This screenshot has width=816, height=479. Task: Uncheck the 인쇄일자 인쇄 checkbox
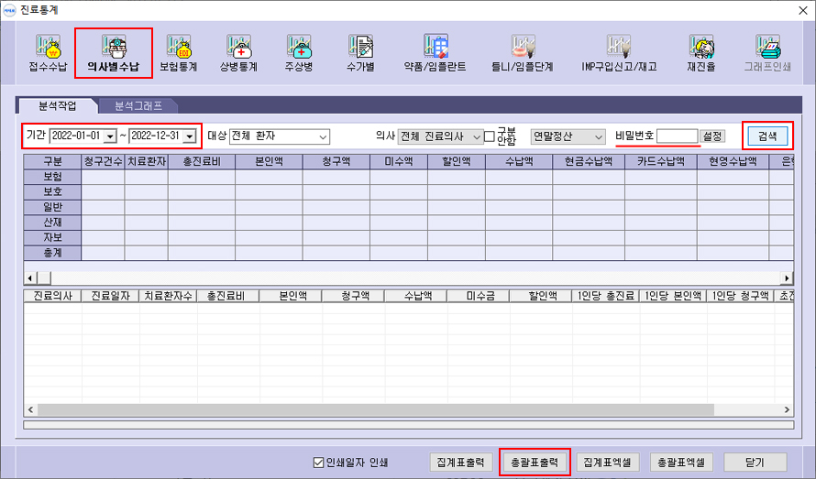point(319,462)
